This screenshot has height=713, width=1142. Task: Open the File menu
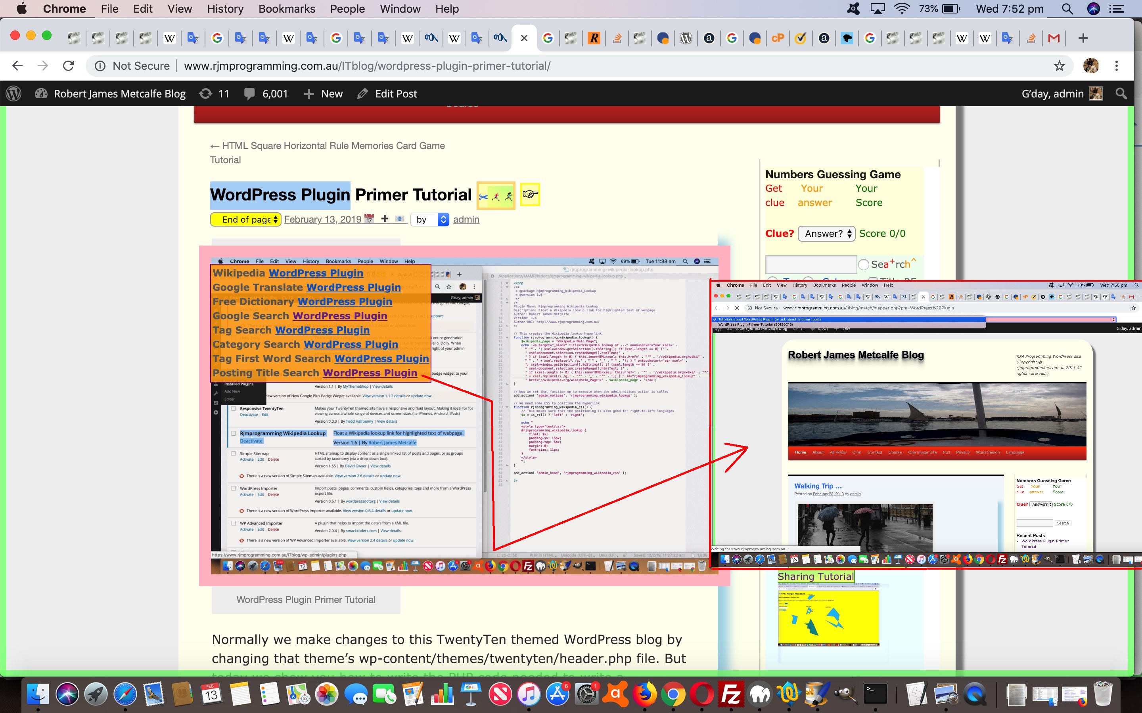coord(109,8)
